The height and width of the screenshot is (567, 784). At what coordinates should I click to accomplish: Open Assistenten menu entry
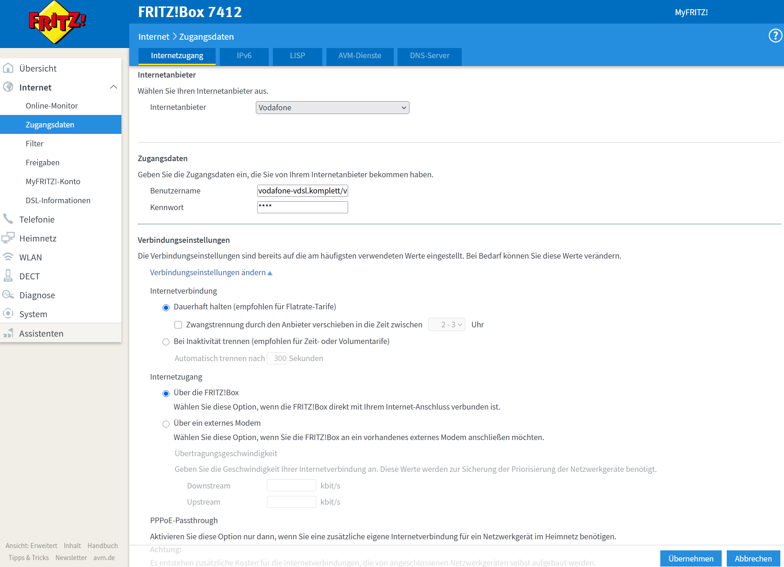(60, 333)
